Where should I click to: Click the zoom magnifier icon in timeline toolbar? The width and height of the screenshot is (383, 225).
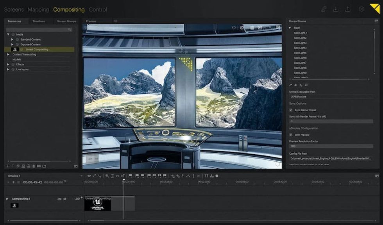pos(107,176)
